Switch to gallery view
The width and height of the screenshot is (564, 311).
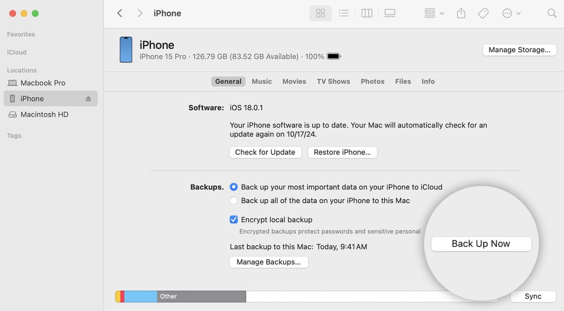tap(390, 13)
